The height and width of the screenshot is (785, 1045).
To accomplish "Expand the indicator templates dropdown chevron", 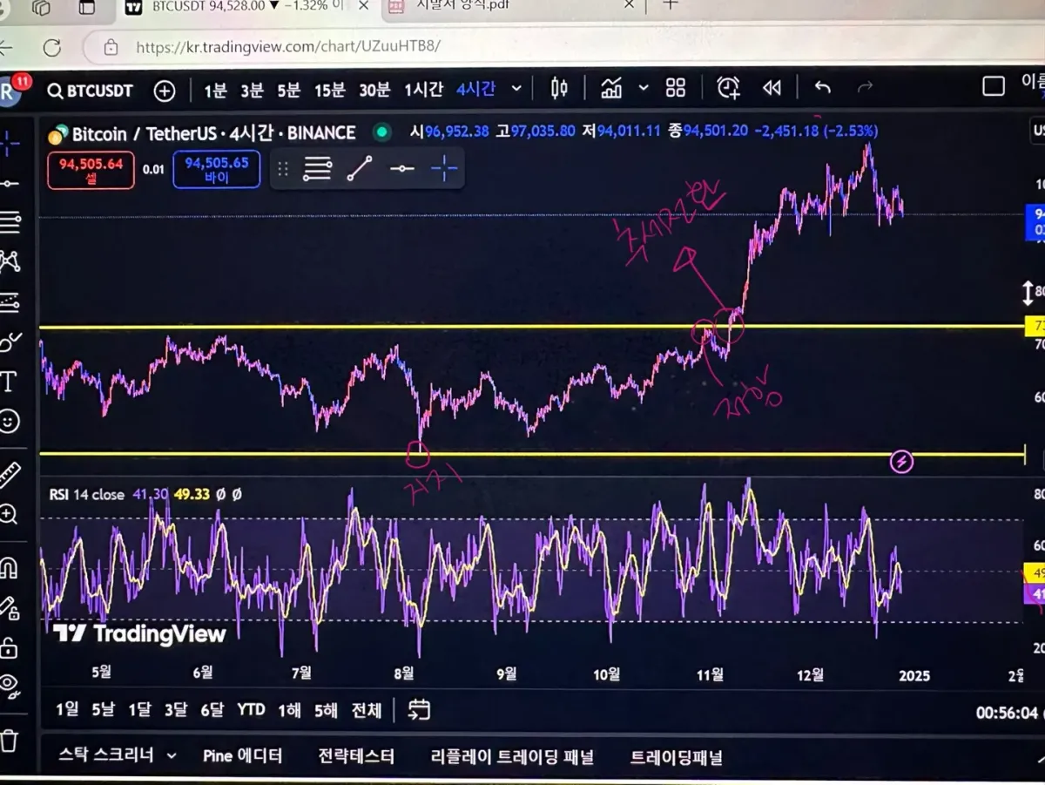I will pos(644,88).
